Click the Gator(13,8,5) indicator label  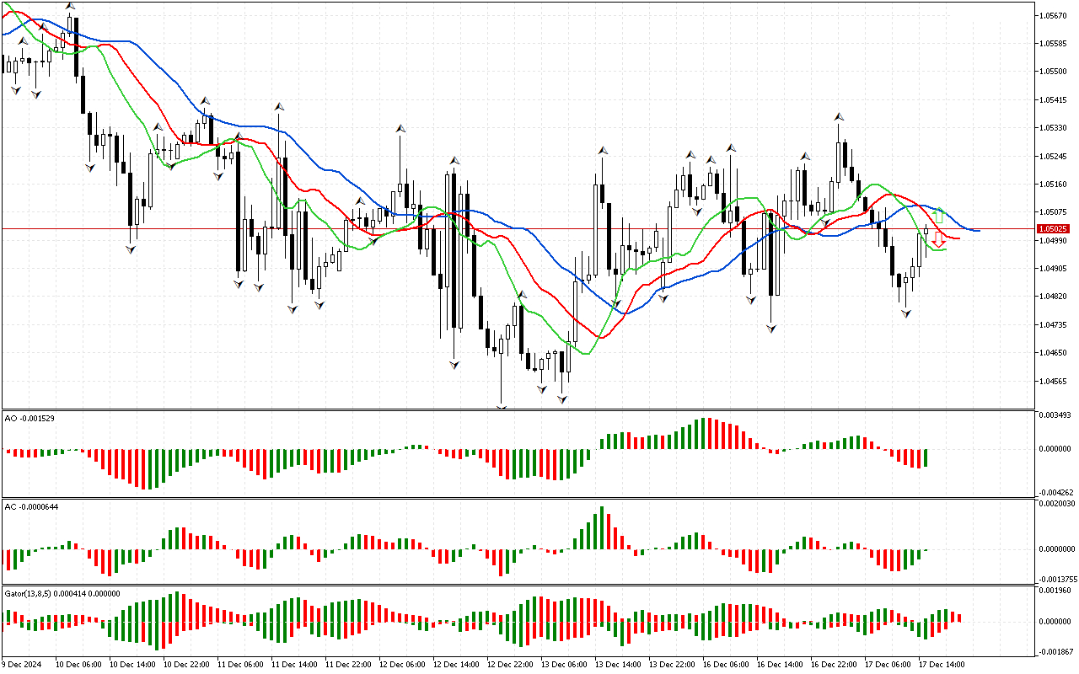click(x=62, y=593)
